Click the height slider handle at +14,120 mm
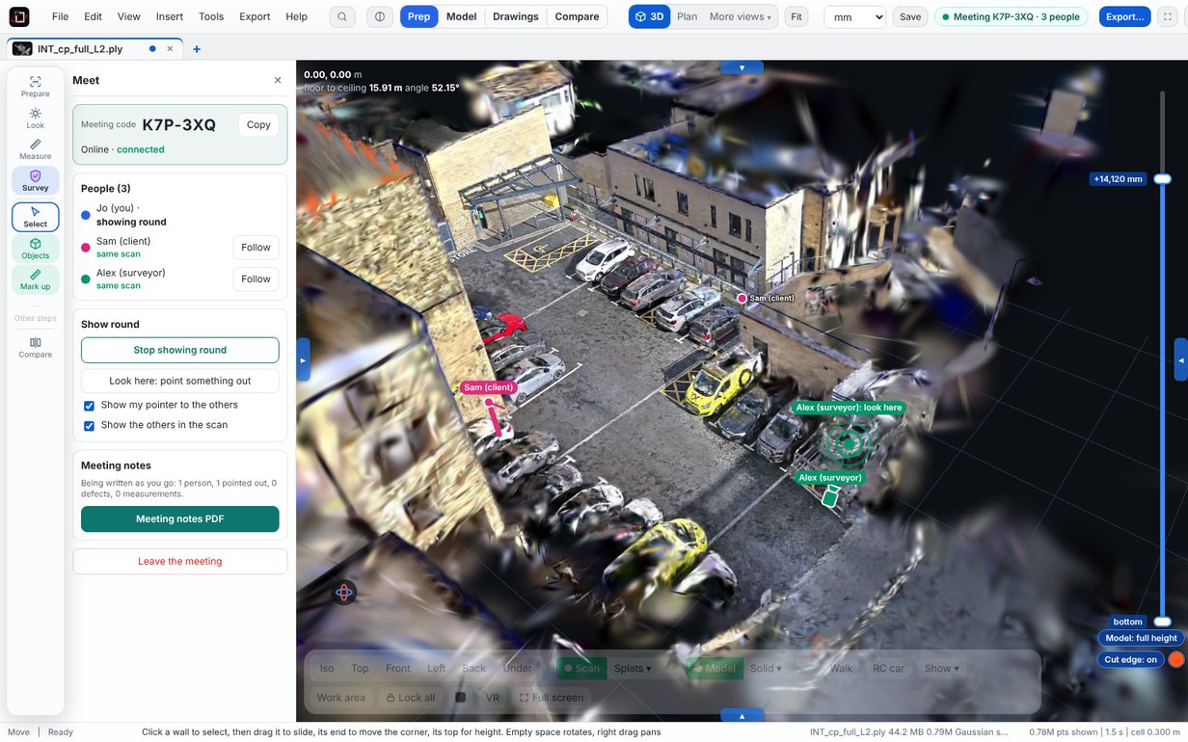 point(1163,179)
